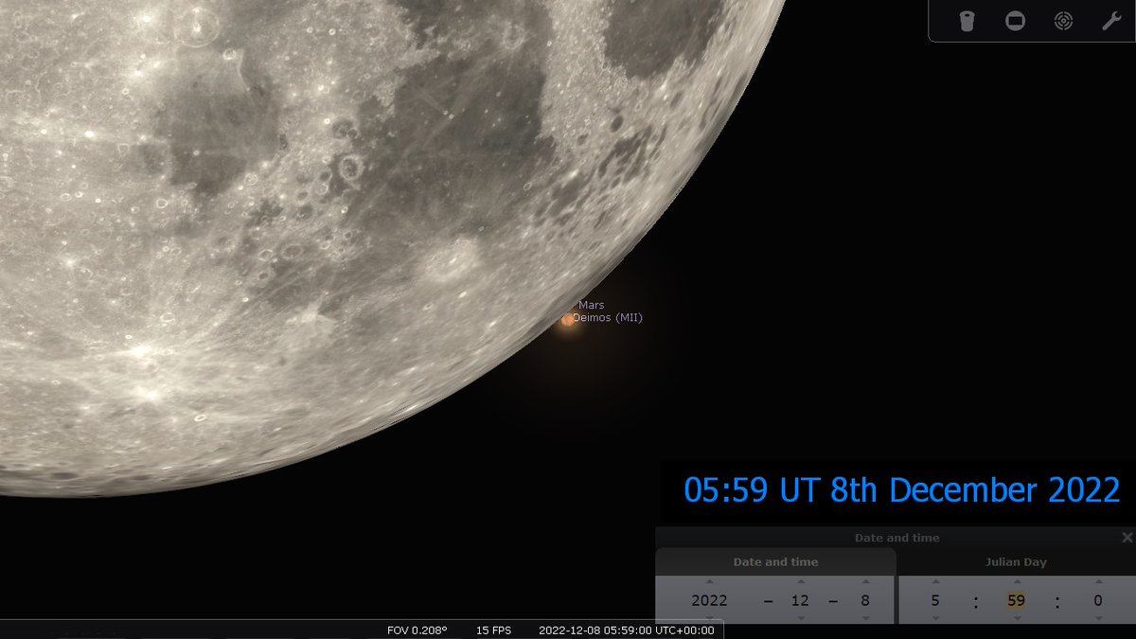The image size is (1136, 639).
Task: Increase the year with its up arrow
Action: coord(708,581)
